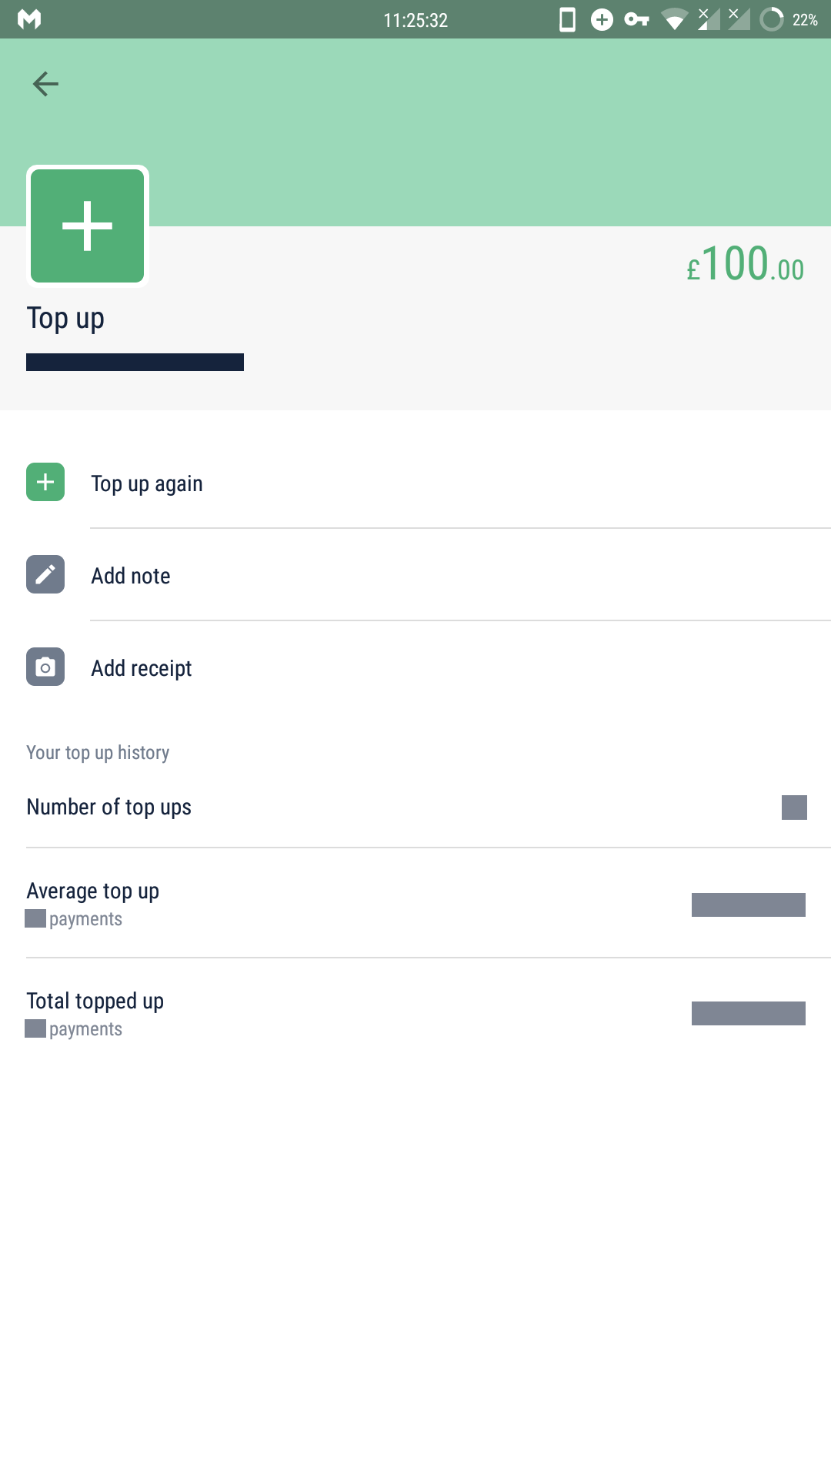Tap the Your top up history heading
This screenshot has height=1478, width=831.
click(98, 752)
